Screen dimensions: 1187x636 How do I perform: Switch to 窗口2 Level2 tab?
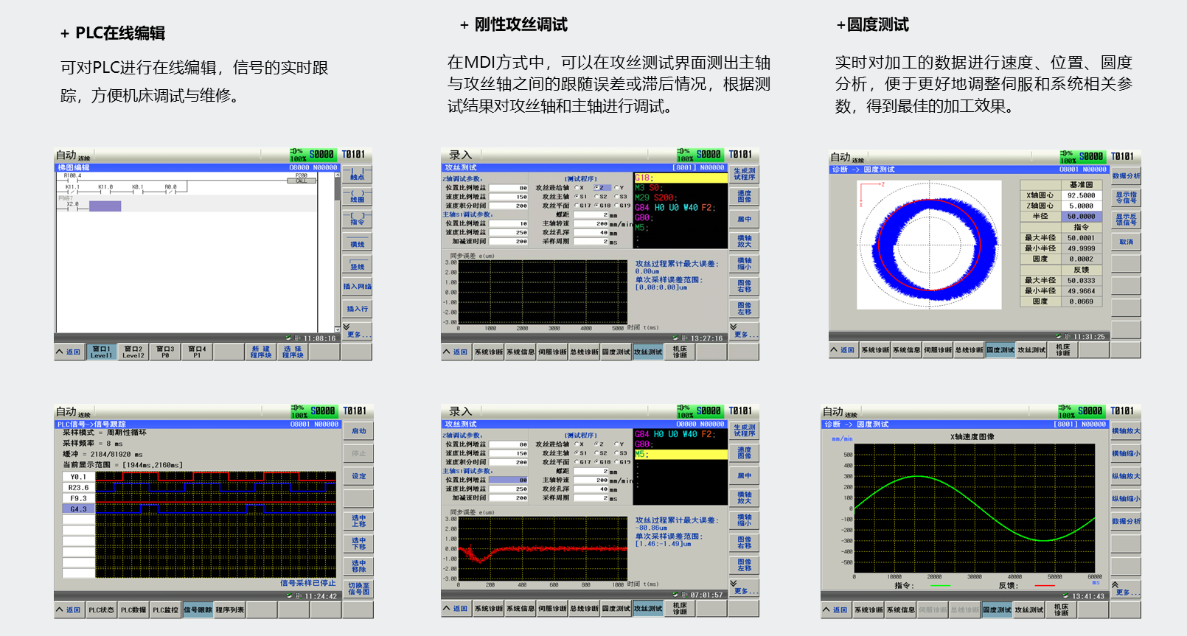tap(133, 352)
